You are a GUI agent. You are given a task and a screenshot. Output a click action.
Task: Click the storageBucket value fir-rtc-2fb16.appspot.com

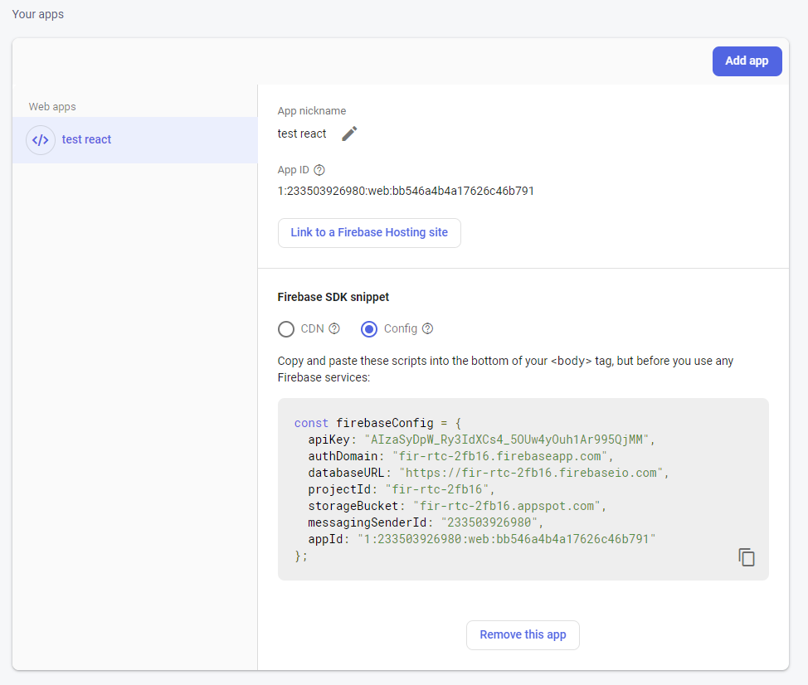(x=507, y=506)
